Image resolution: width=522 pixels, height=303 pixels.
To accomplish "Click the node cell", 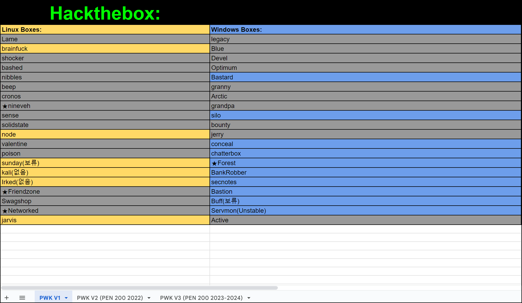I will tap(105, 134).
